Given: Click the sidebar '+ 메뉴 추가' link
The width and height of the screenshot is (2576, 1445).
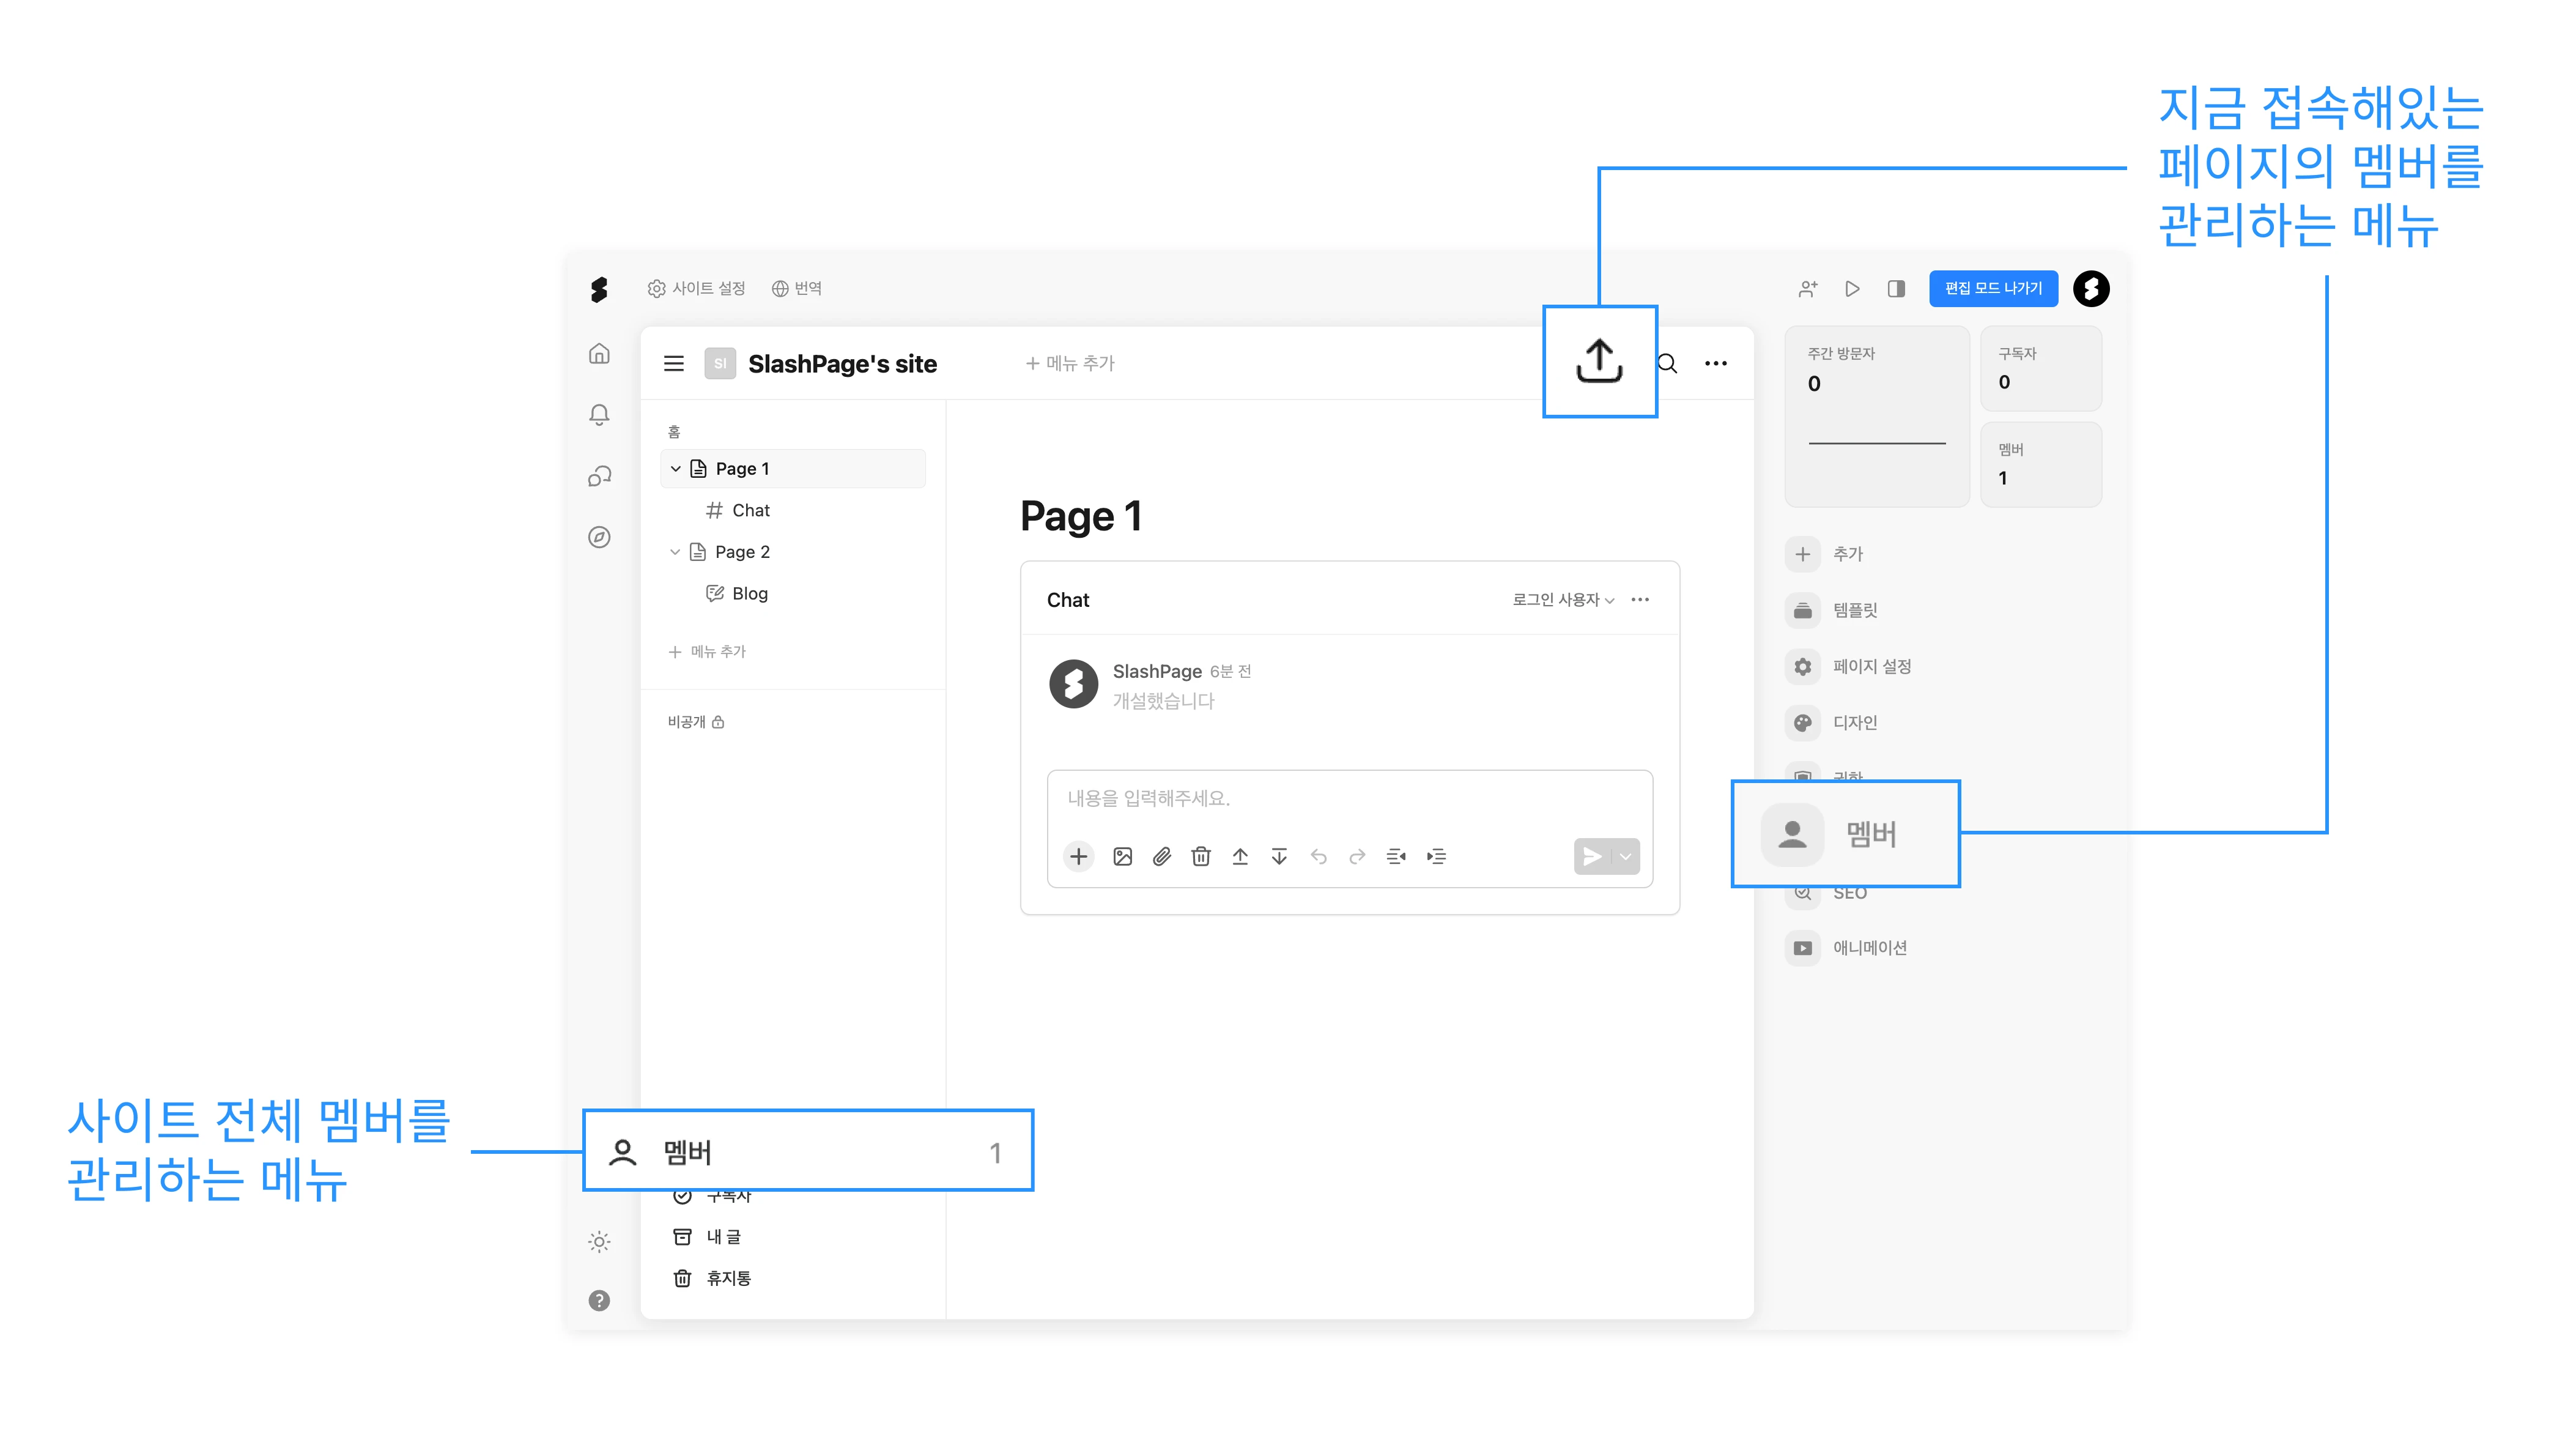Looking at the screenshot, I should (708, 652).
